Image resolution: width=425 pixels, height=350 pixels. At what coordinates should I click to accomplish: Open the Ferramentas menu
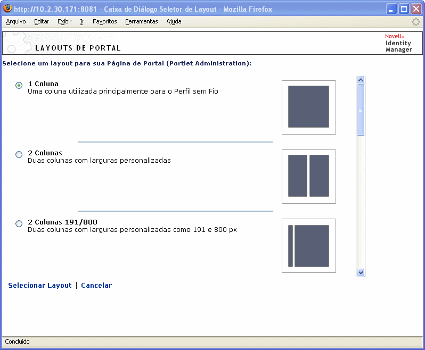[x=142, y=21]
